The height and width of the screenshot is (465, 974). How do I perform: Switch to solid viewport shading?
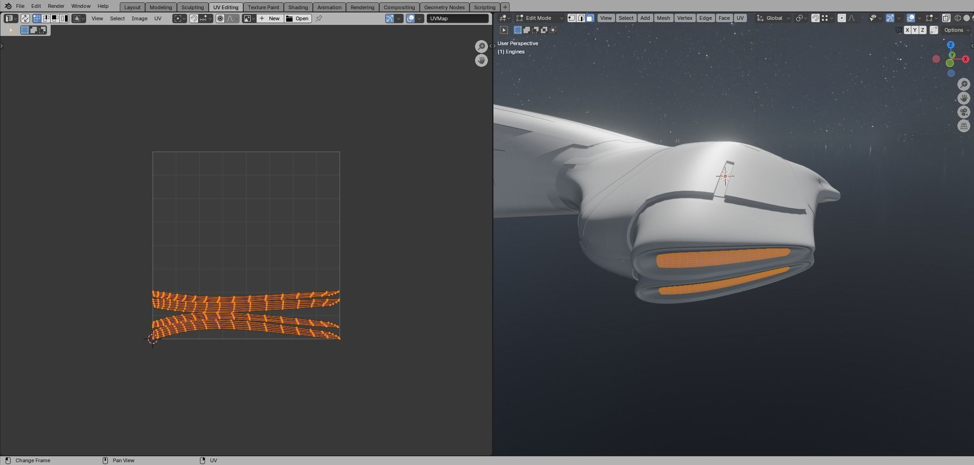(x=967, y=18)
